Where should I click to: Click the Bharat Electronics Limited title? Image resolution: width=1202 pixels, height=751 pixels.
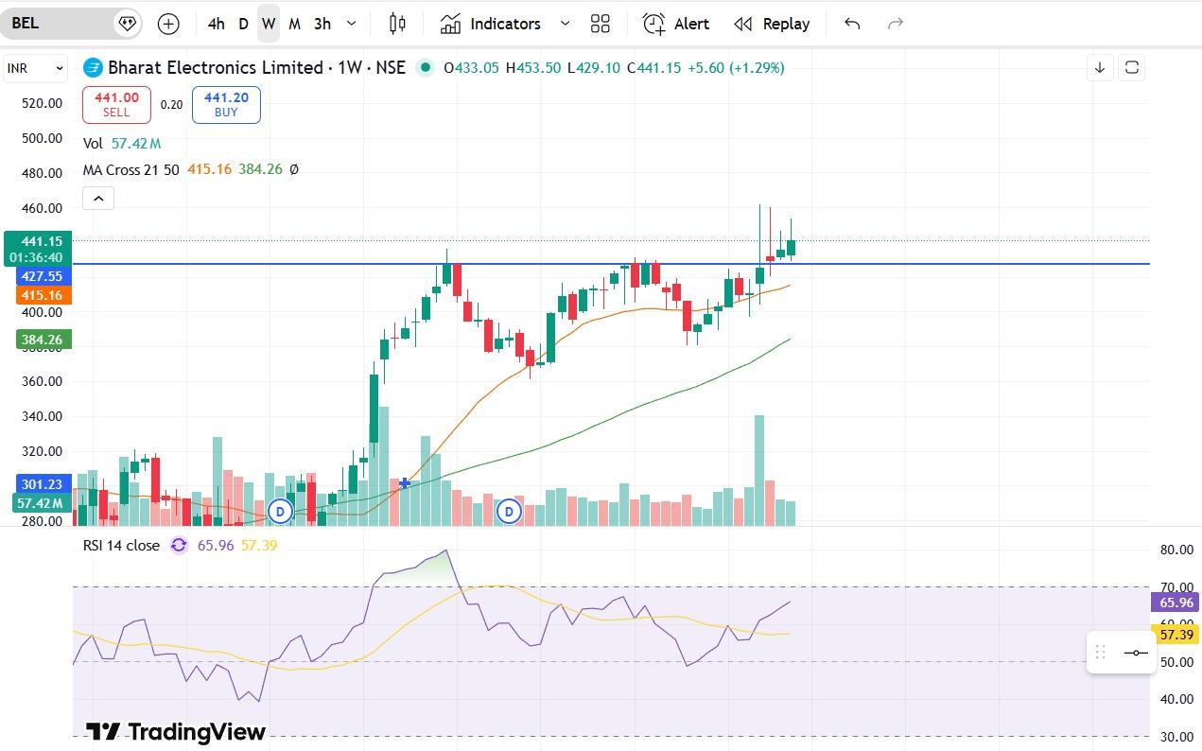click(216, 67)
